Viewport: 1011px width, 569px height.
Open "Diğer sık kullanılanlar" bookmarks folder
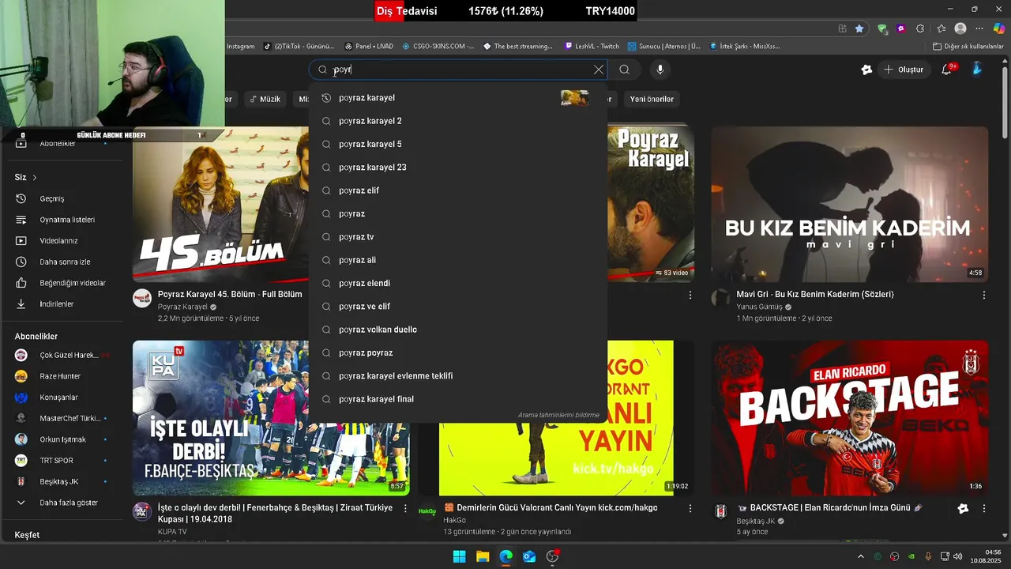click(968, 47)
